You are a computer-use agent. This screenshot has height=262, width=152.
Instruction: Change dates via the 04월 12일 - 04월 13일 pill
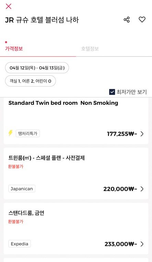[x=37, y=68]
